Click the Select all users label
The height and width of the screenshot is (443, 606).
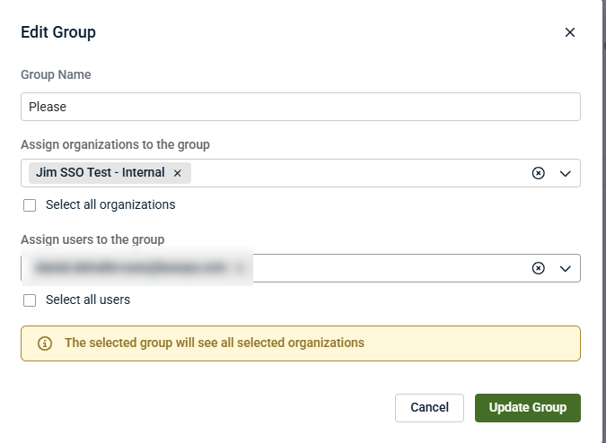(88, 300)
